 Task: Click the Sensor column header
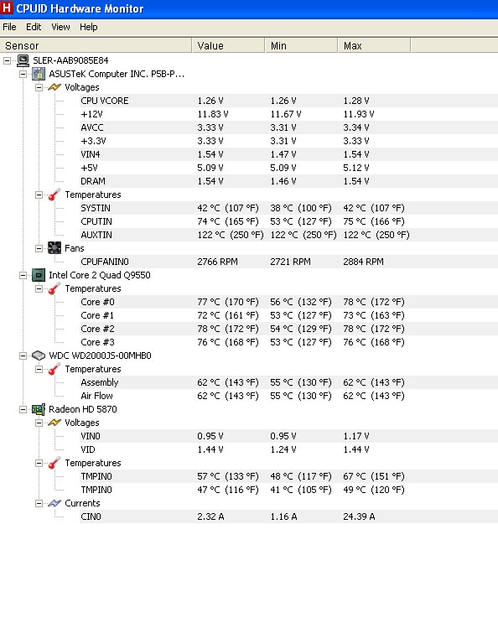[x=96, y=45]
